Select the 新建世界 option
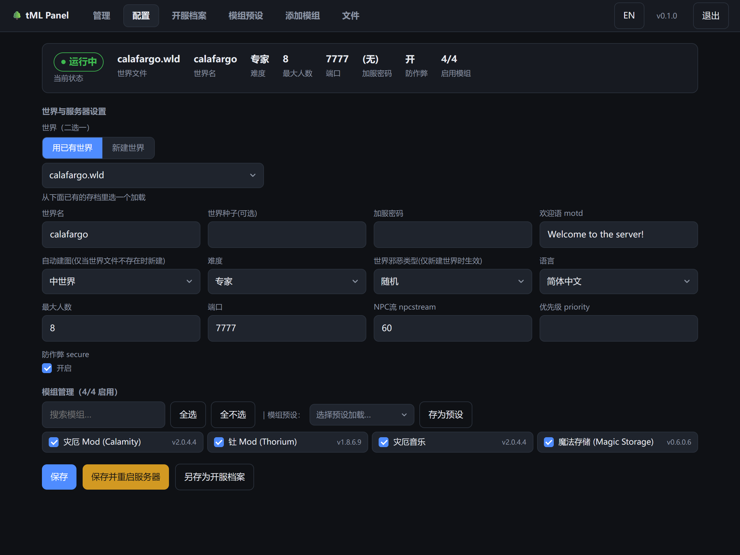This screenshot has width=740, height=555. pos(128,148)
